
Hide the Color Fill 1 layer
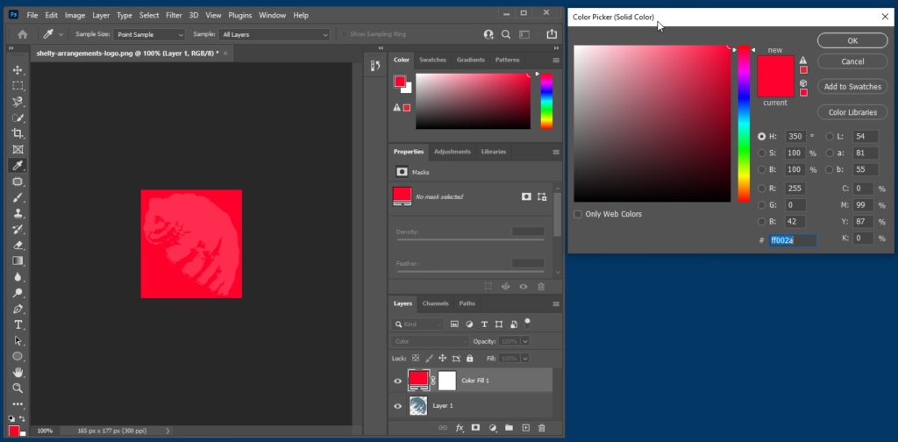click(x=398, y=381)
